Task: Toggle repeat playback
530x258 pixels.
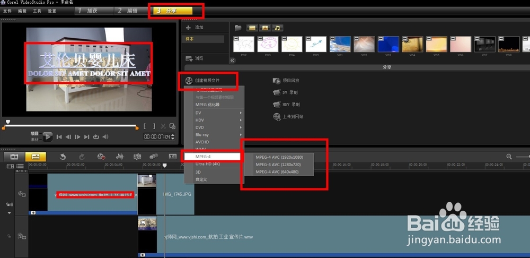Action: (x=96, y=137)
